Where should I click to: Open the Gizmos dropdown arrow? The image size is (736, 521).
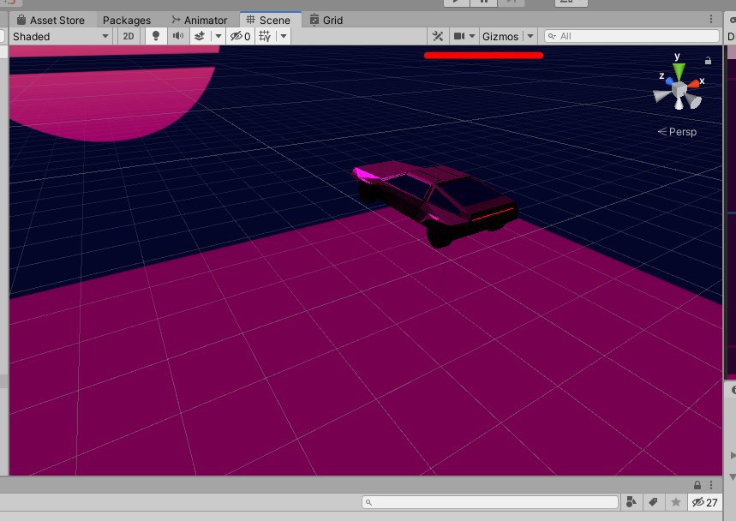pos(530,36)
